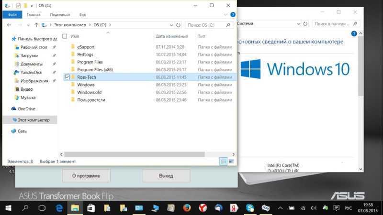Open Skype from the taskbar
Image resolution: width=383 pixels, height=215 pixels.
coord(250,208)
